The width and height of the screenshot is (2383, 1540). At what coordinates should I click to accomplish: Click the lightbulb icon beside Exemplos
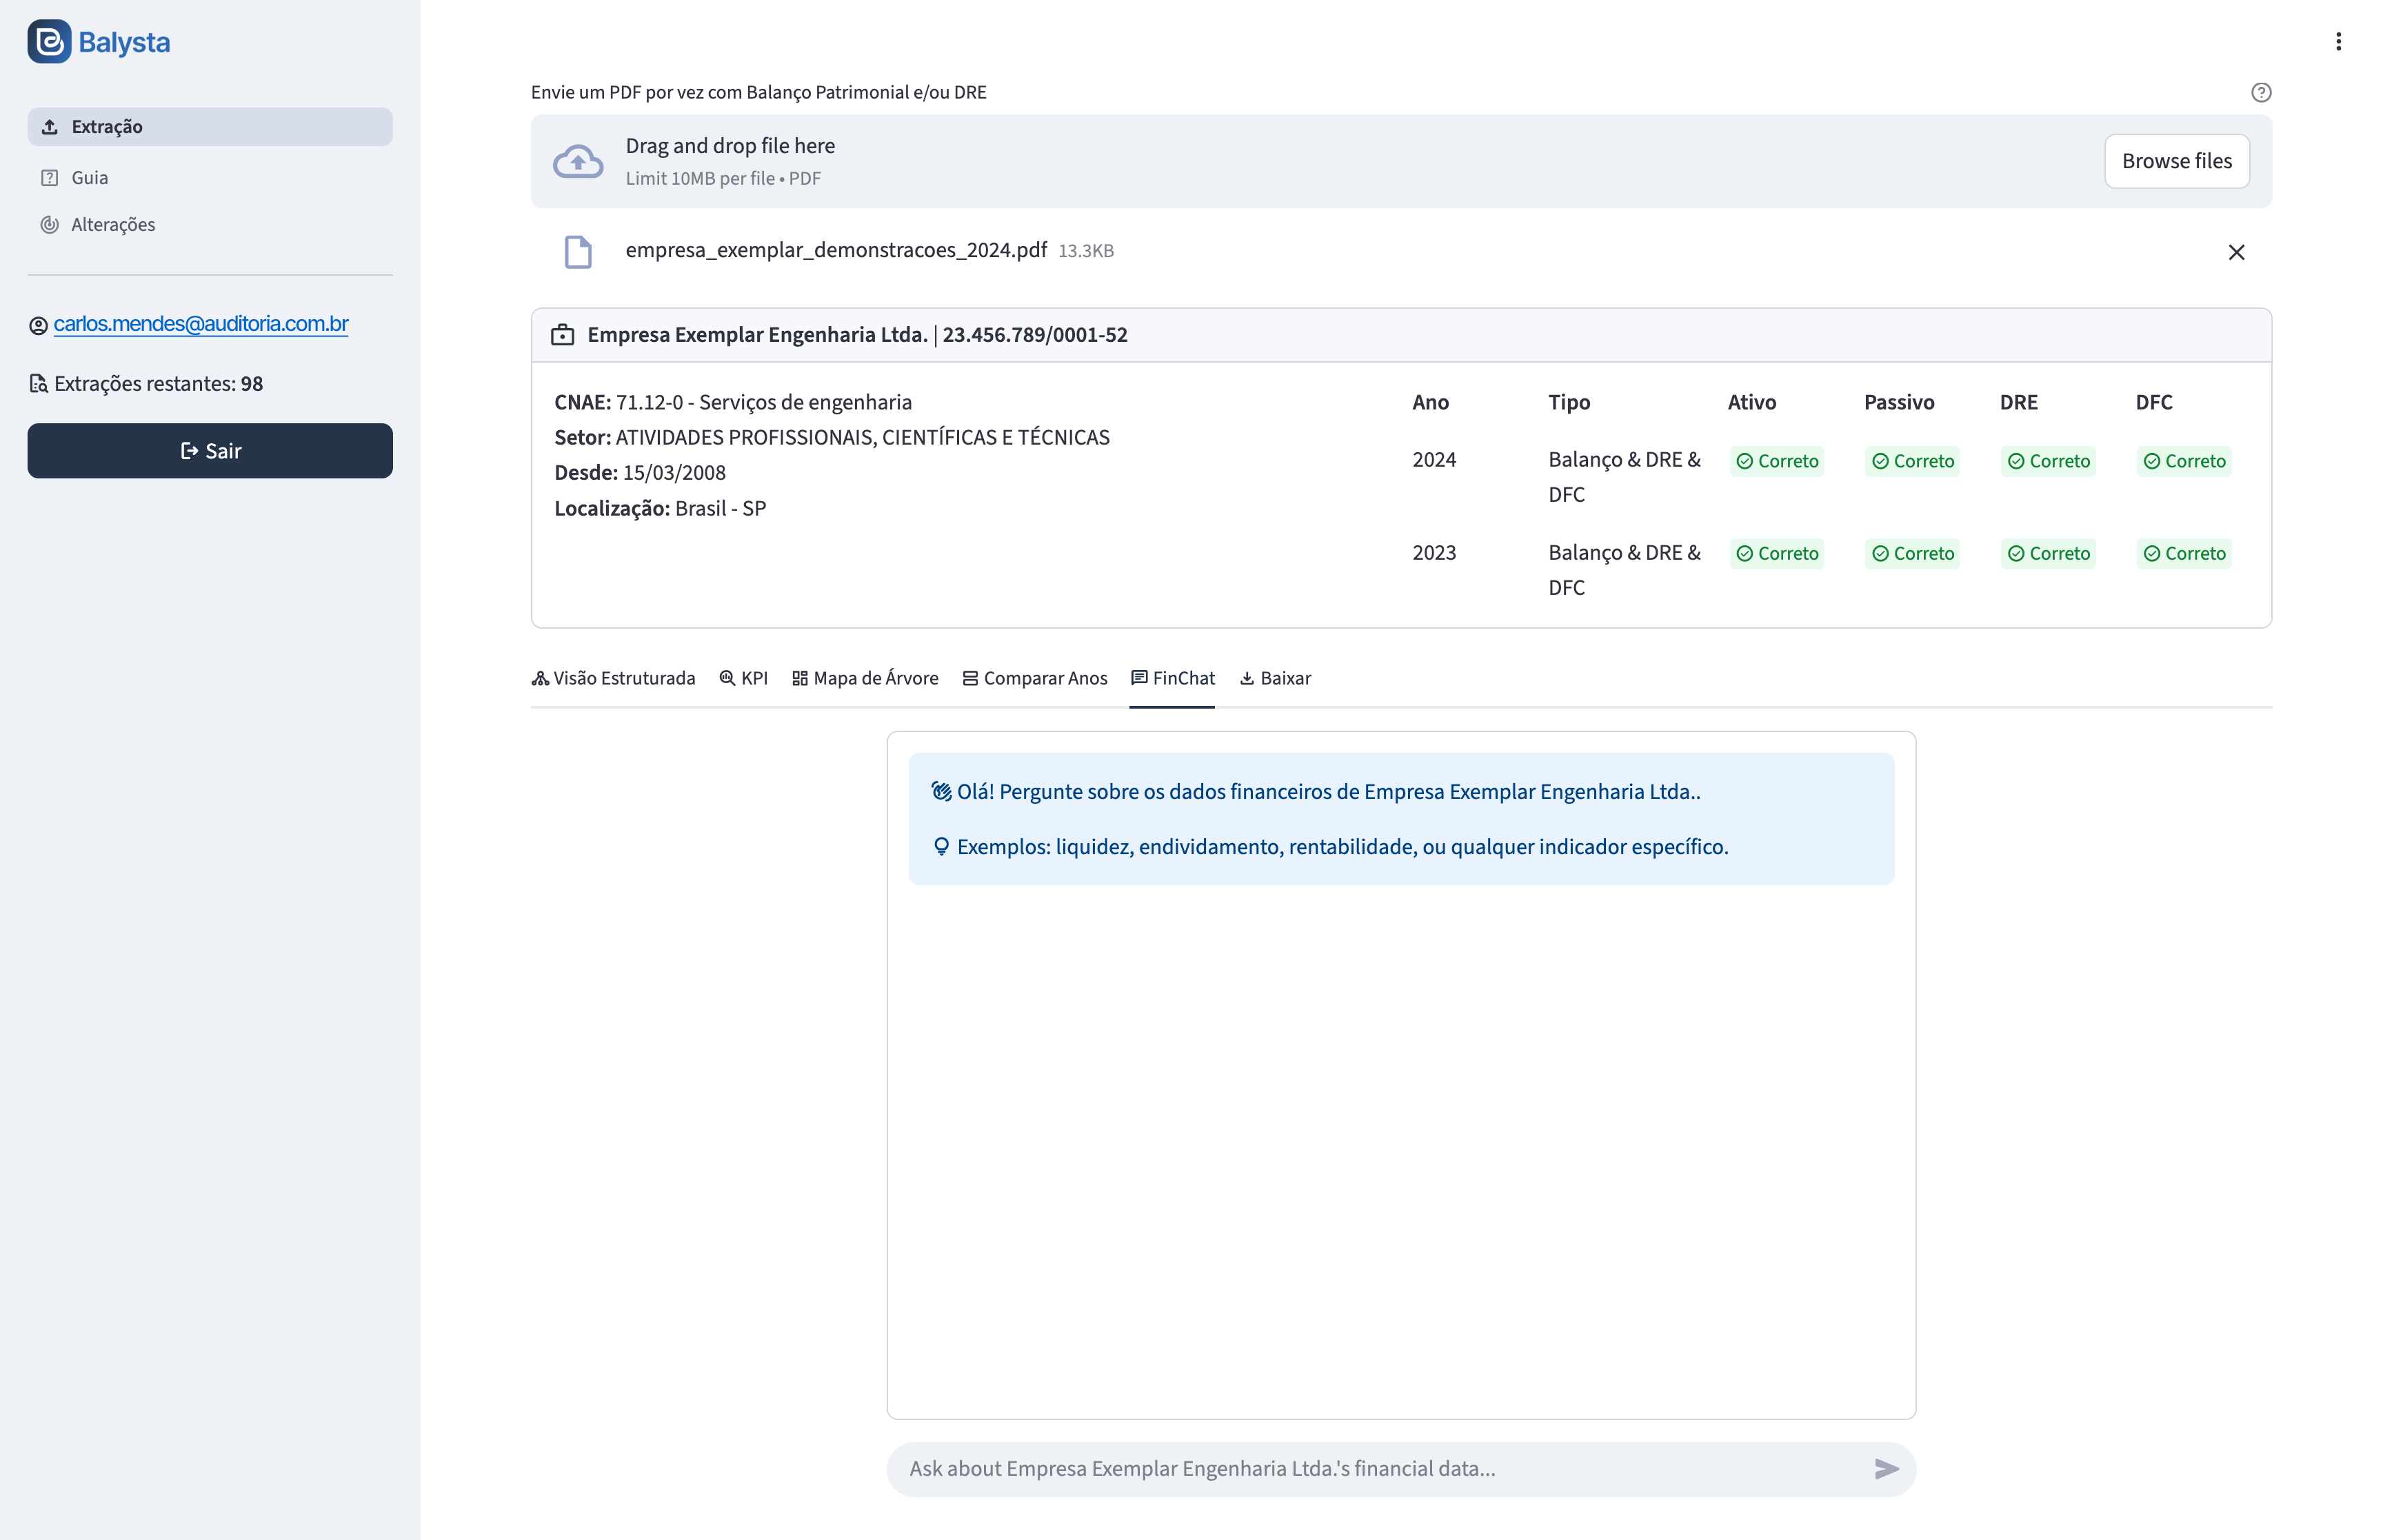[x=941, y=847]
